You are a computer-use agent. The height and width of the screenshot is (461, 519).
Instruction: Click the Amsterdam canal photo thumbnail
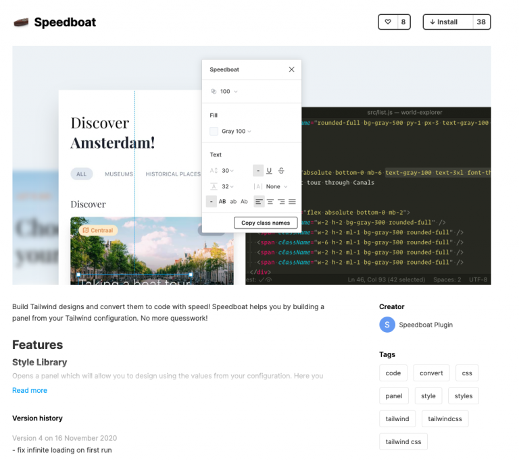tap(152, 250)
